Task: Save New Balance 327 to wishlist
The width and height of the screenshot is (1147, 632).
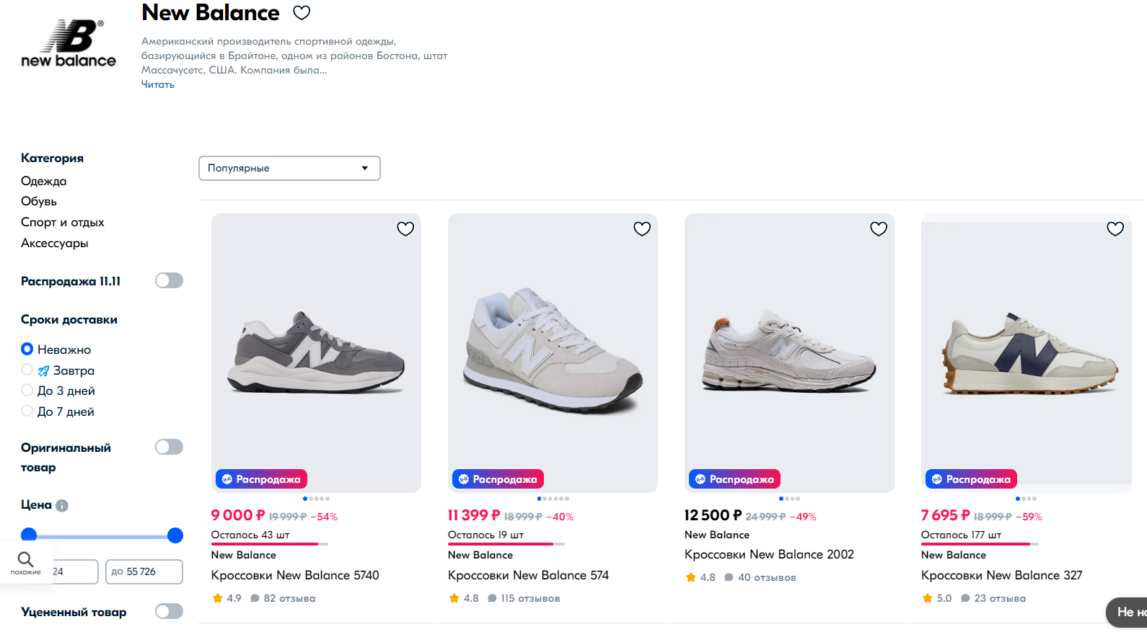Action: 1115,229
